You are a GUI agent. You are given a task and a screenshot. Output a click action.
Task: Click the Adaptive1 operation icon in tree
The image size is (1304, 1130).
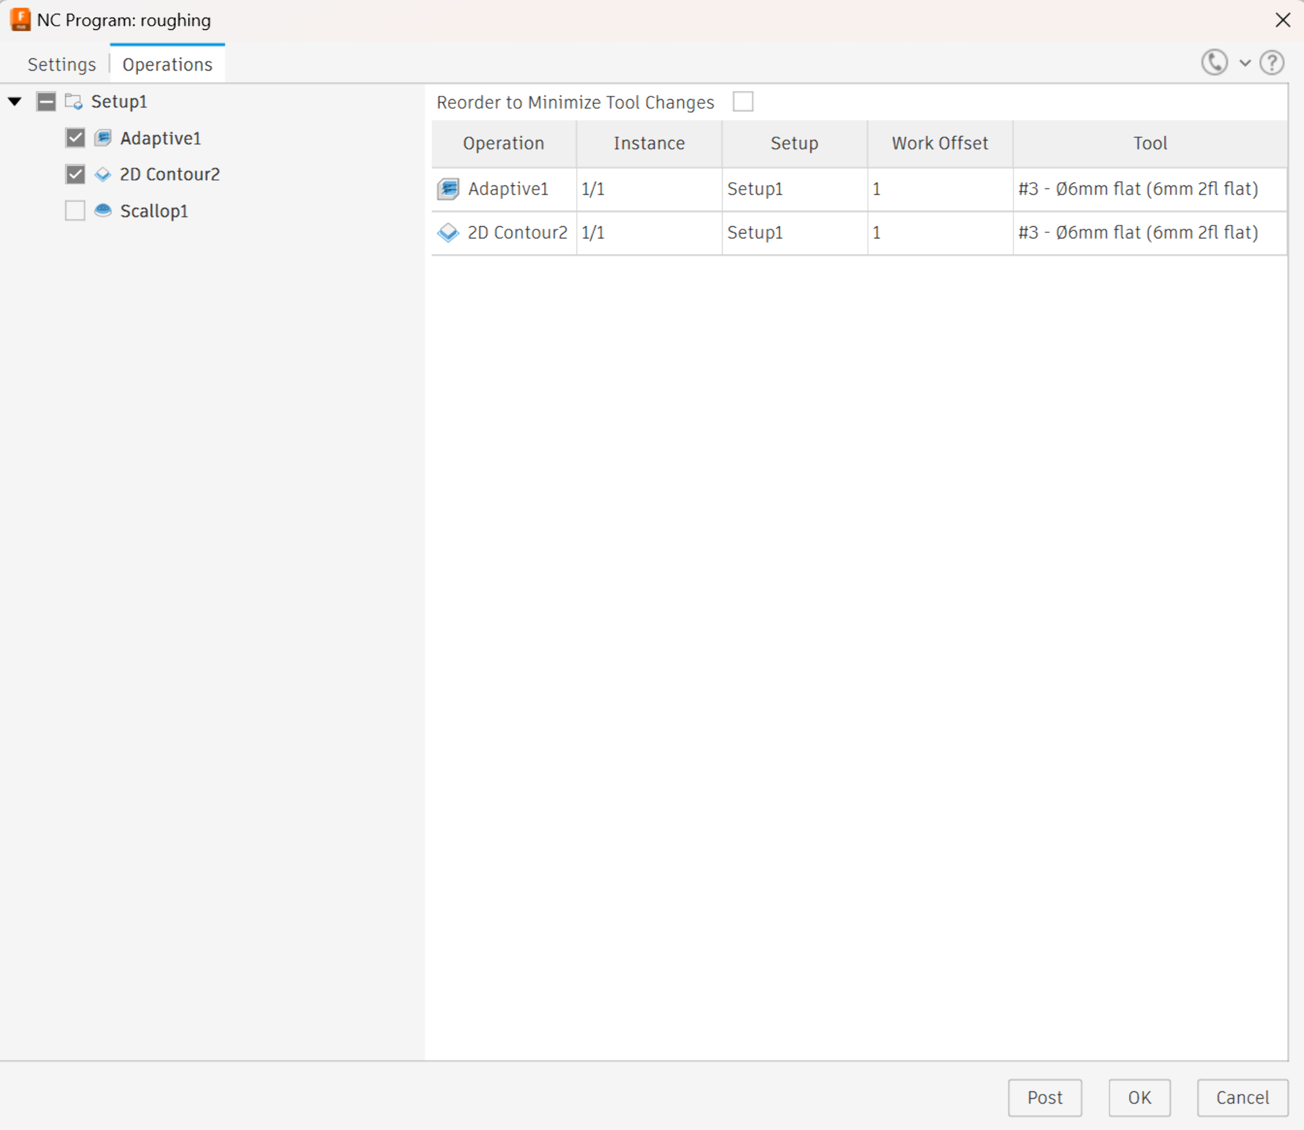click(x=103, y=138)
